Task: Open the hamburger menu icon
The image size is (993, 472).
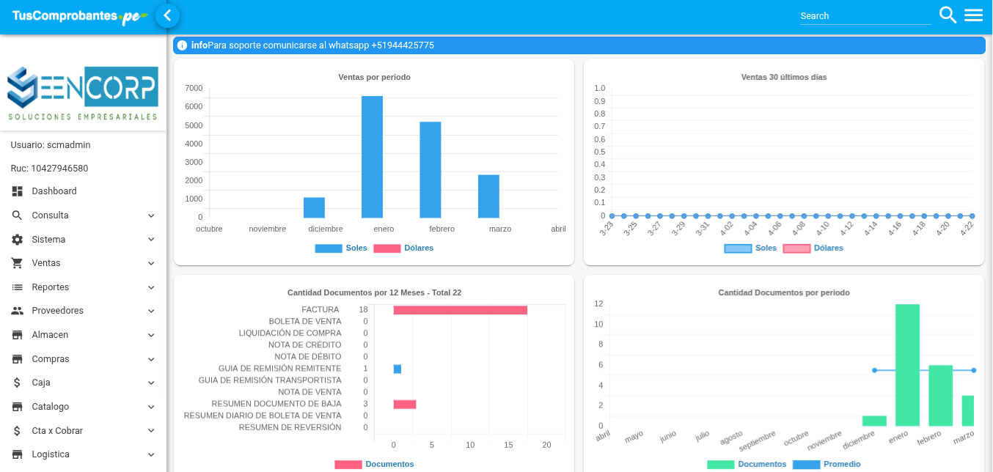Action: (973, 15)
